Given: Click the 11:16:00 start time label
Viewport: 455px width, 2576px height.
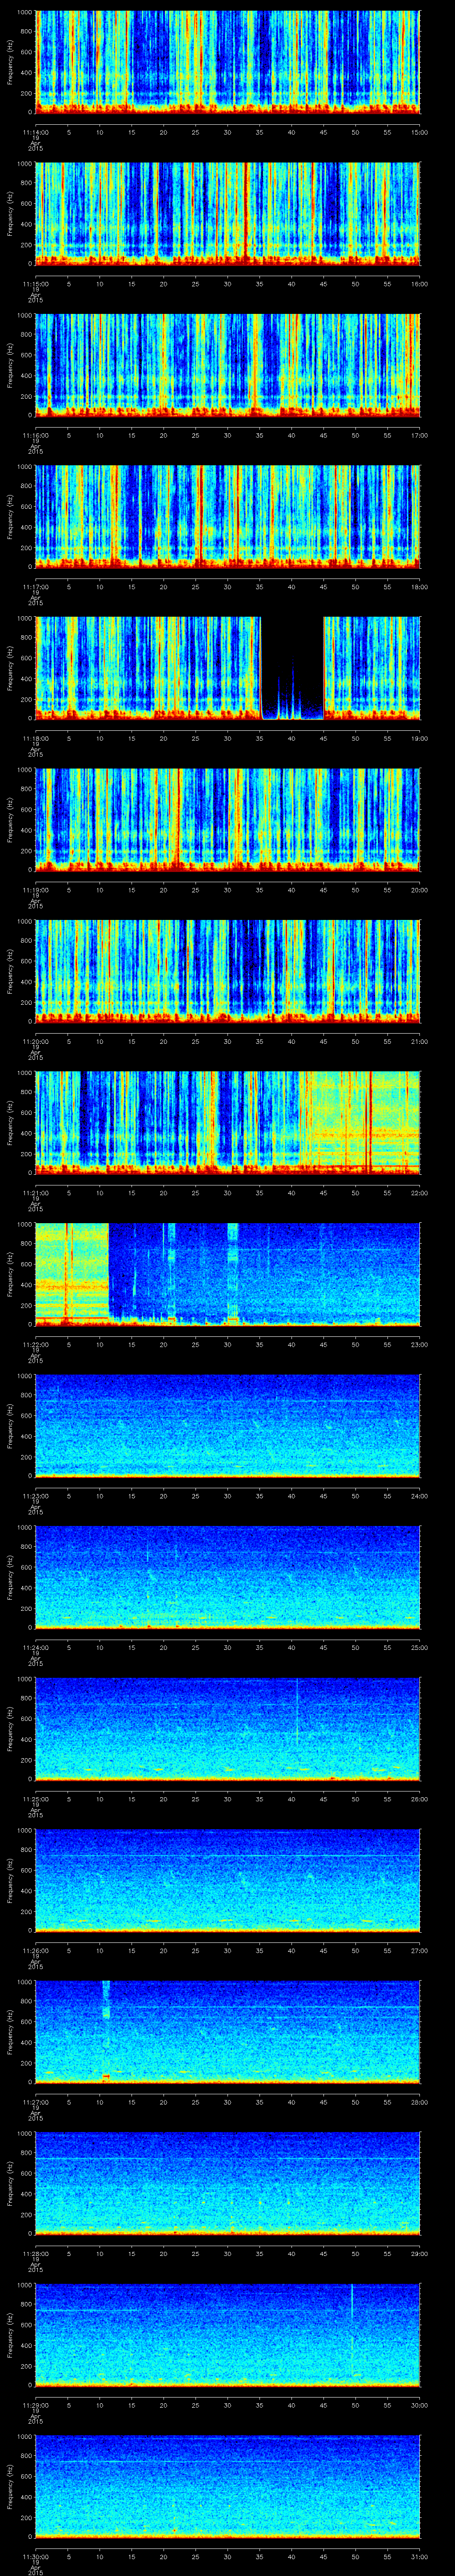Looking at the screenshot, I should 35,435.
